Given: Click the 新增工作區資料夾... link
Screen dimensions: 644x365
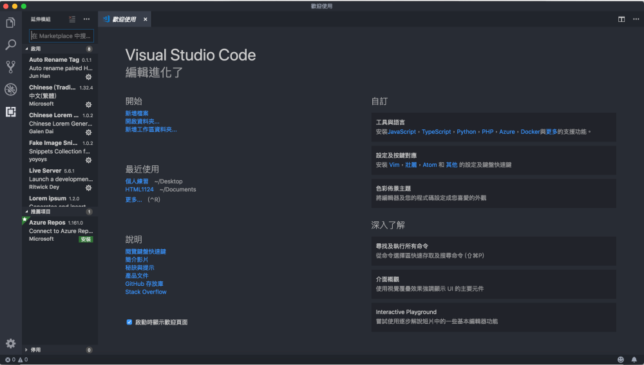Looking at the screenshot, I should 151,130.
